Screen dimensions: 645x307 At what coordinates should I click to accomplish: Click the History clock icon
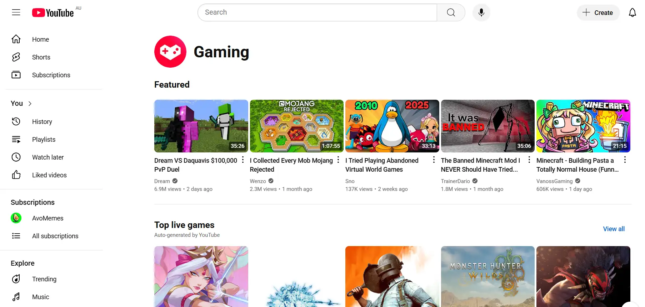pos(16,121)
